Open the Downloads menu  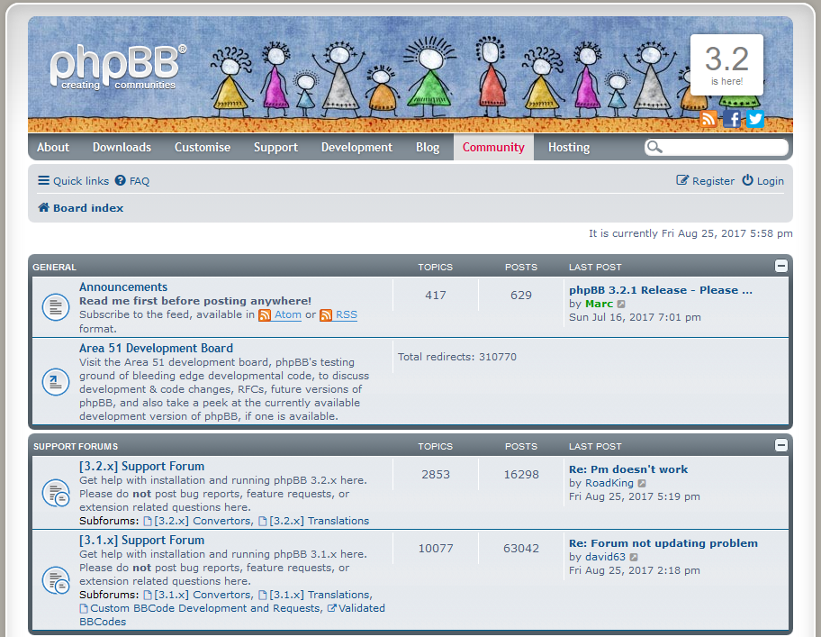[122, 147]
